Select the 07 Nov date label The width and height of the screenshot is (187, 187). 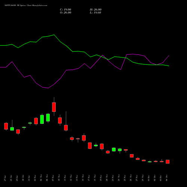point(53,178)
